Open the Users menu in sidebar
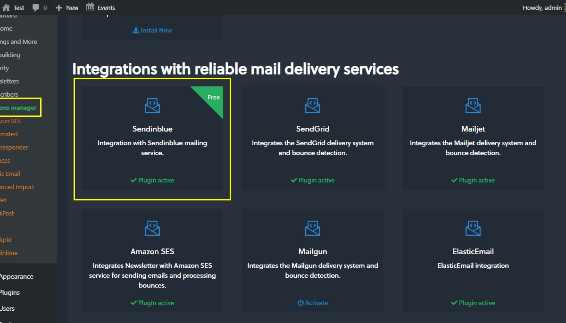This screenshot has width=566, height=323. (8, 308)
